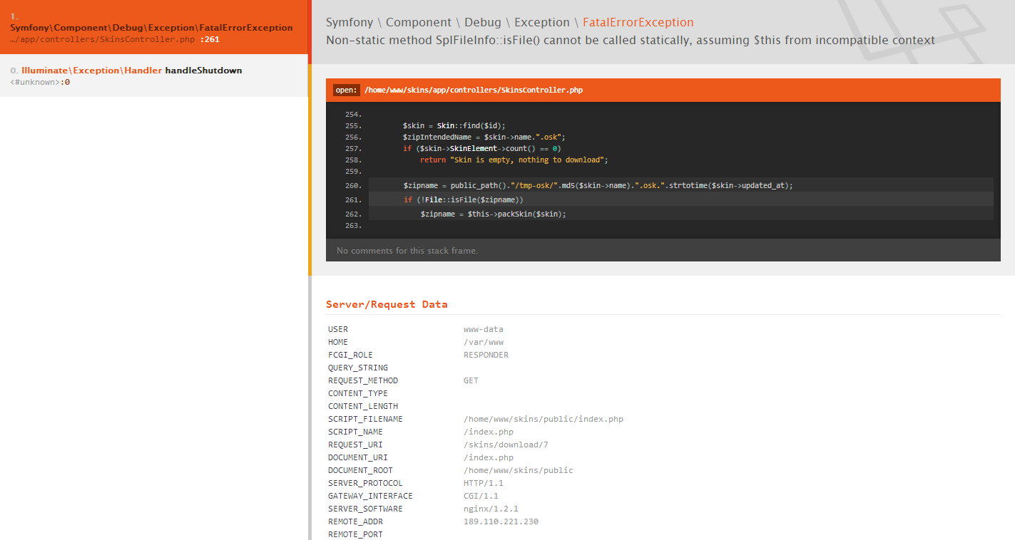Select the handleShutdown stack frame
The width and height of the screenshot is (1015, 540).
153,76
